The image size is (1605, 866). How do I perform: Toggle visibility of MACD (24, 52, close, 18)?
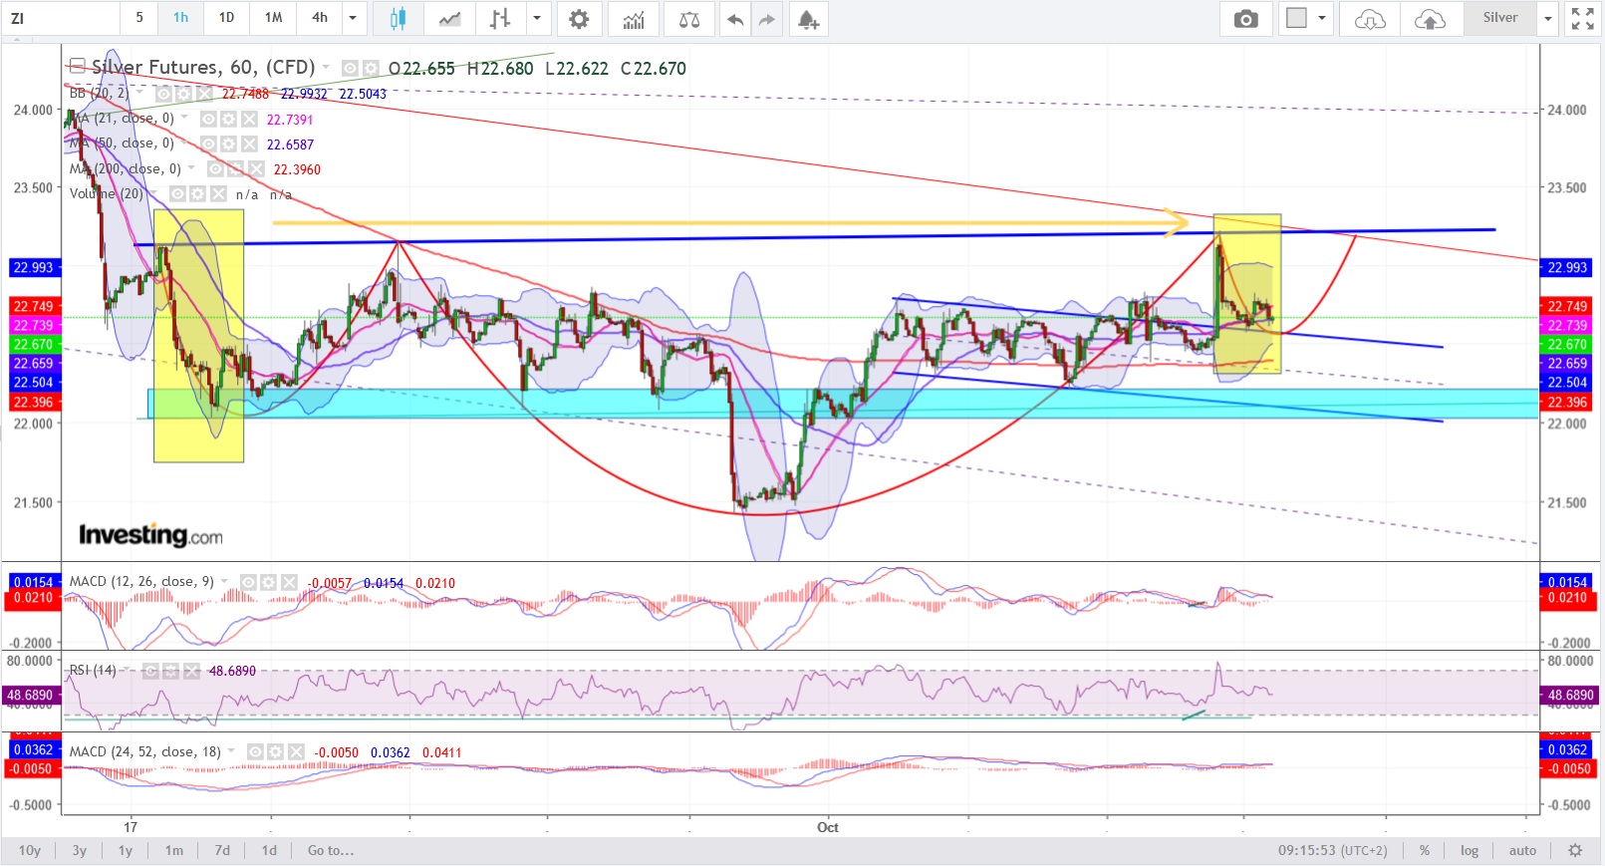(x=256, y=752)
